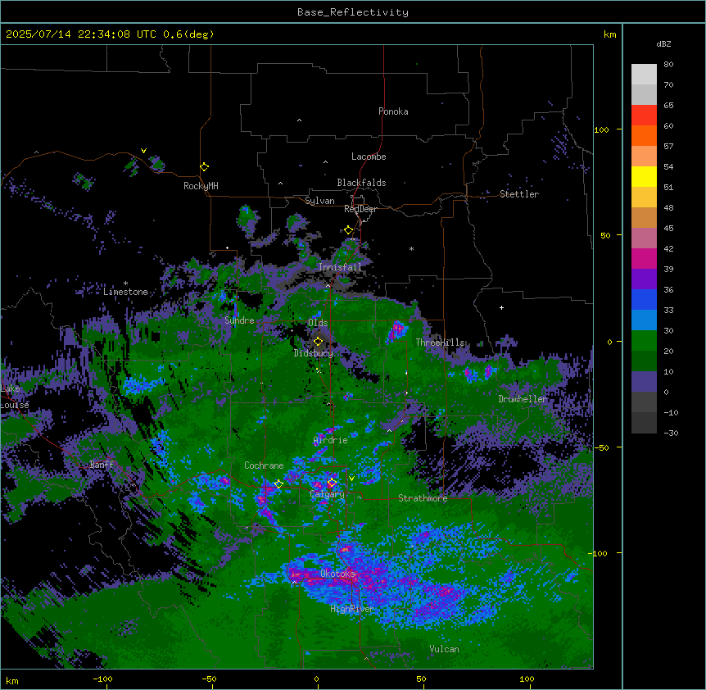Click the ThreeHills label
This screenshot has height=690, width=706.
(440, 343)
